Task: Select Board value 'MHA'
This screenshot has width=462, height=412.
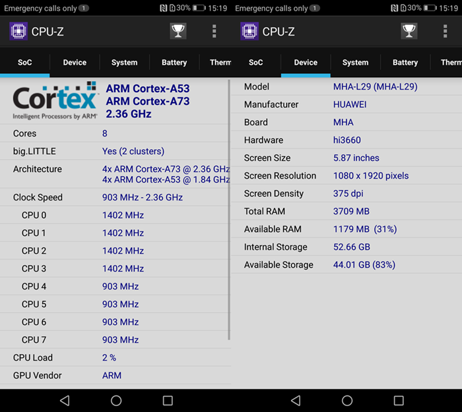Action: (343, 122)
